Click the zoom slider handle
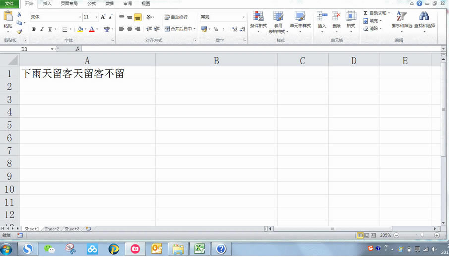 [422, 235]
